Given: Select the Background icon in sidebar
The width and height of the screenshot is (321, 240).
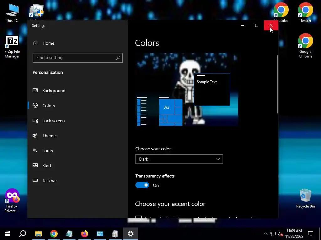Looking at the screenshot, I should (35, 90).
